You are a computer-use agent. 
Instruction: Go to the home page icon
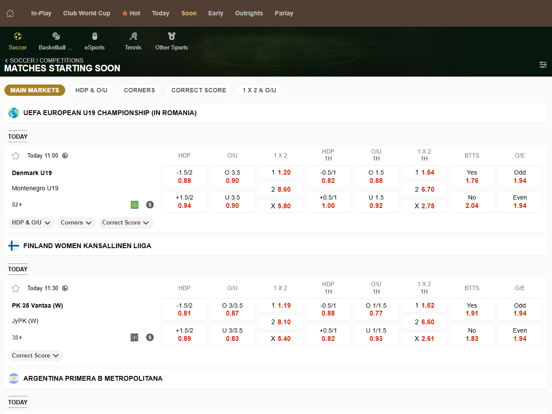pyautogui.click(x=10, y=13)
